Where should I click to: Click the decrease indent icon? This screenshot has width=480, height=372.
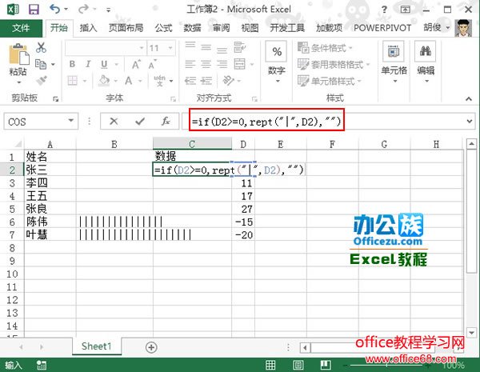pos(190,81)
